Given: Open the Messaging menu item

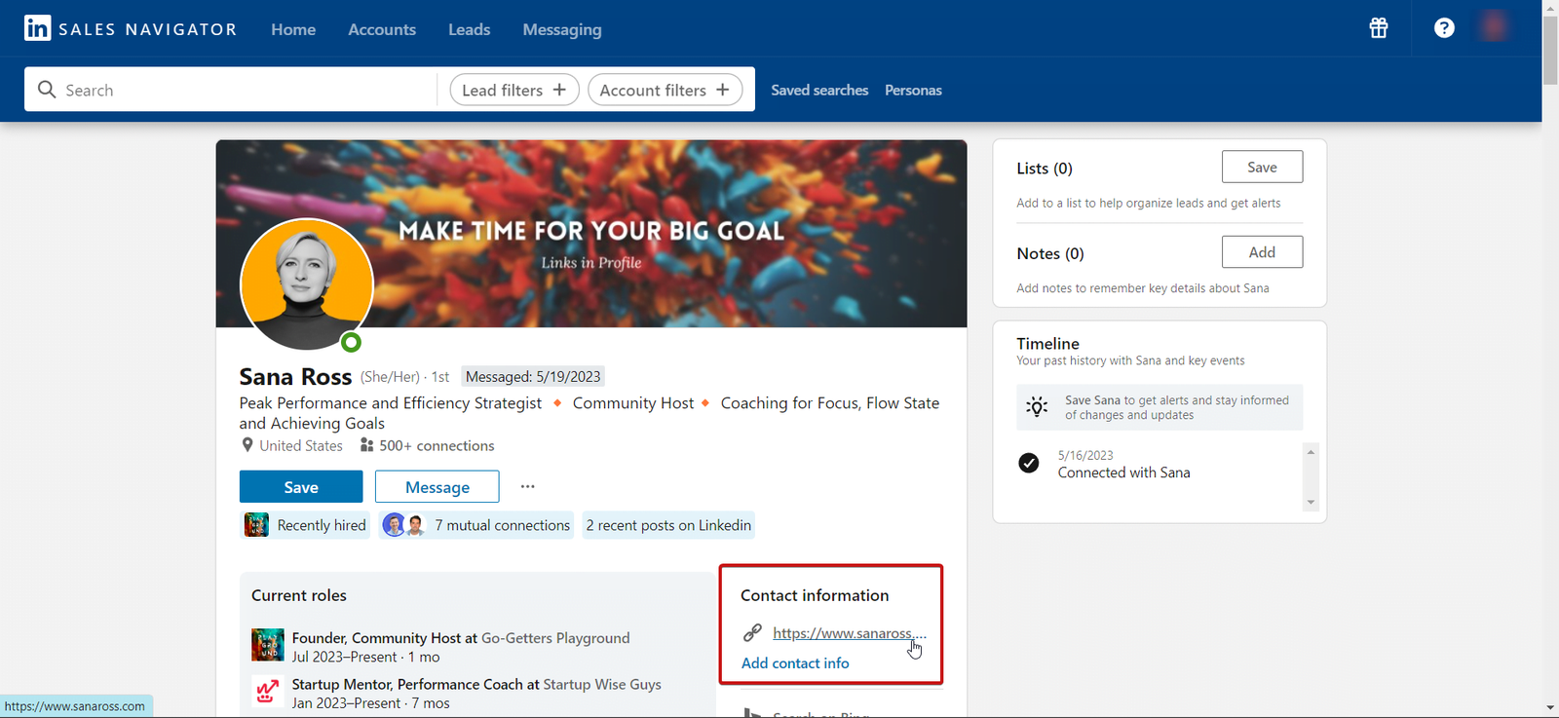Looking at the screenshot, I should (x=562, y=29).
